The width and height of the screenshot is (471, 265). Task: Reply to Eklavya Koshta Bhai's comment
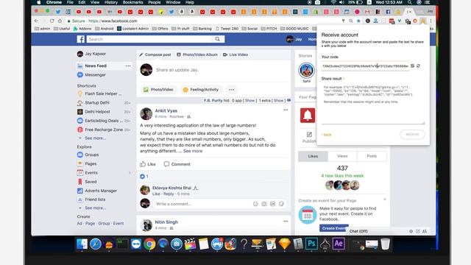pos(169,194)
